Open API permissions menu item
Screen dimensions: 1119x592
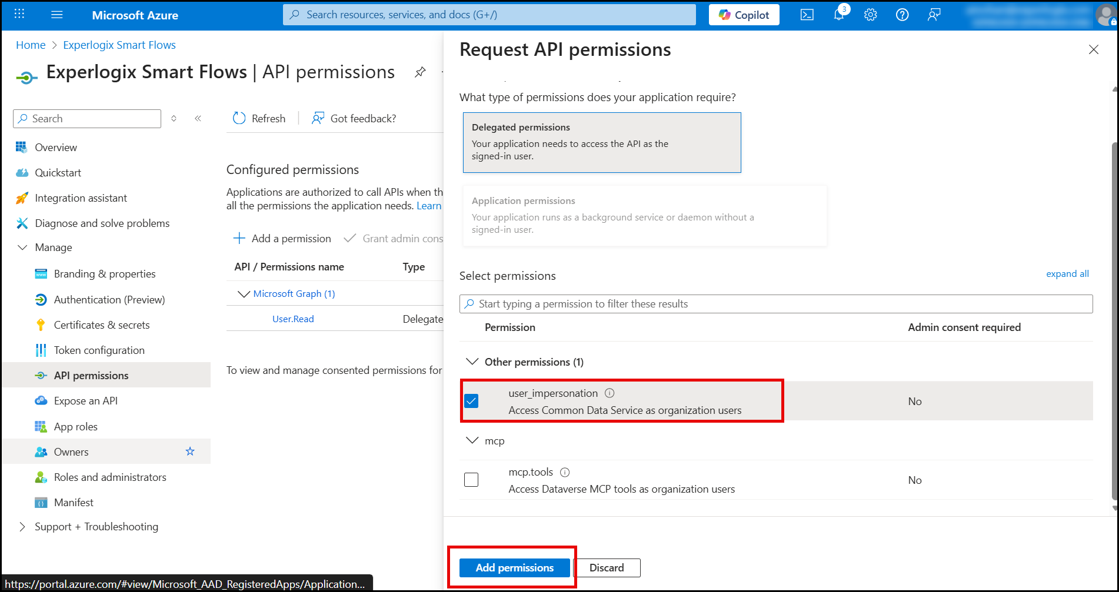tap(106, 375)
